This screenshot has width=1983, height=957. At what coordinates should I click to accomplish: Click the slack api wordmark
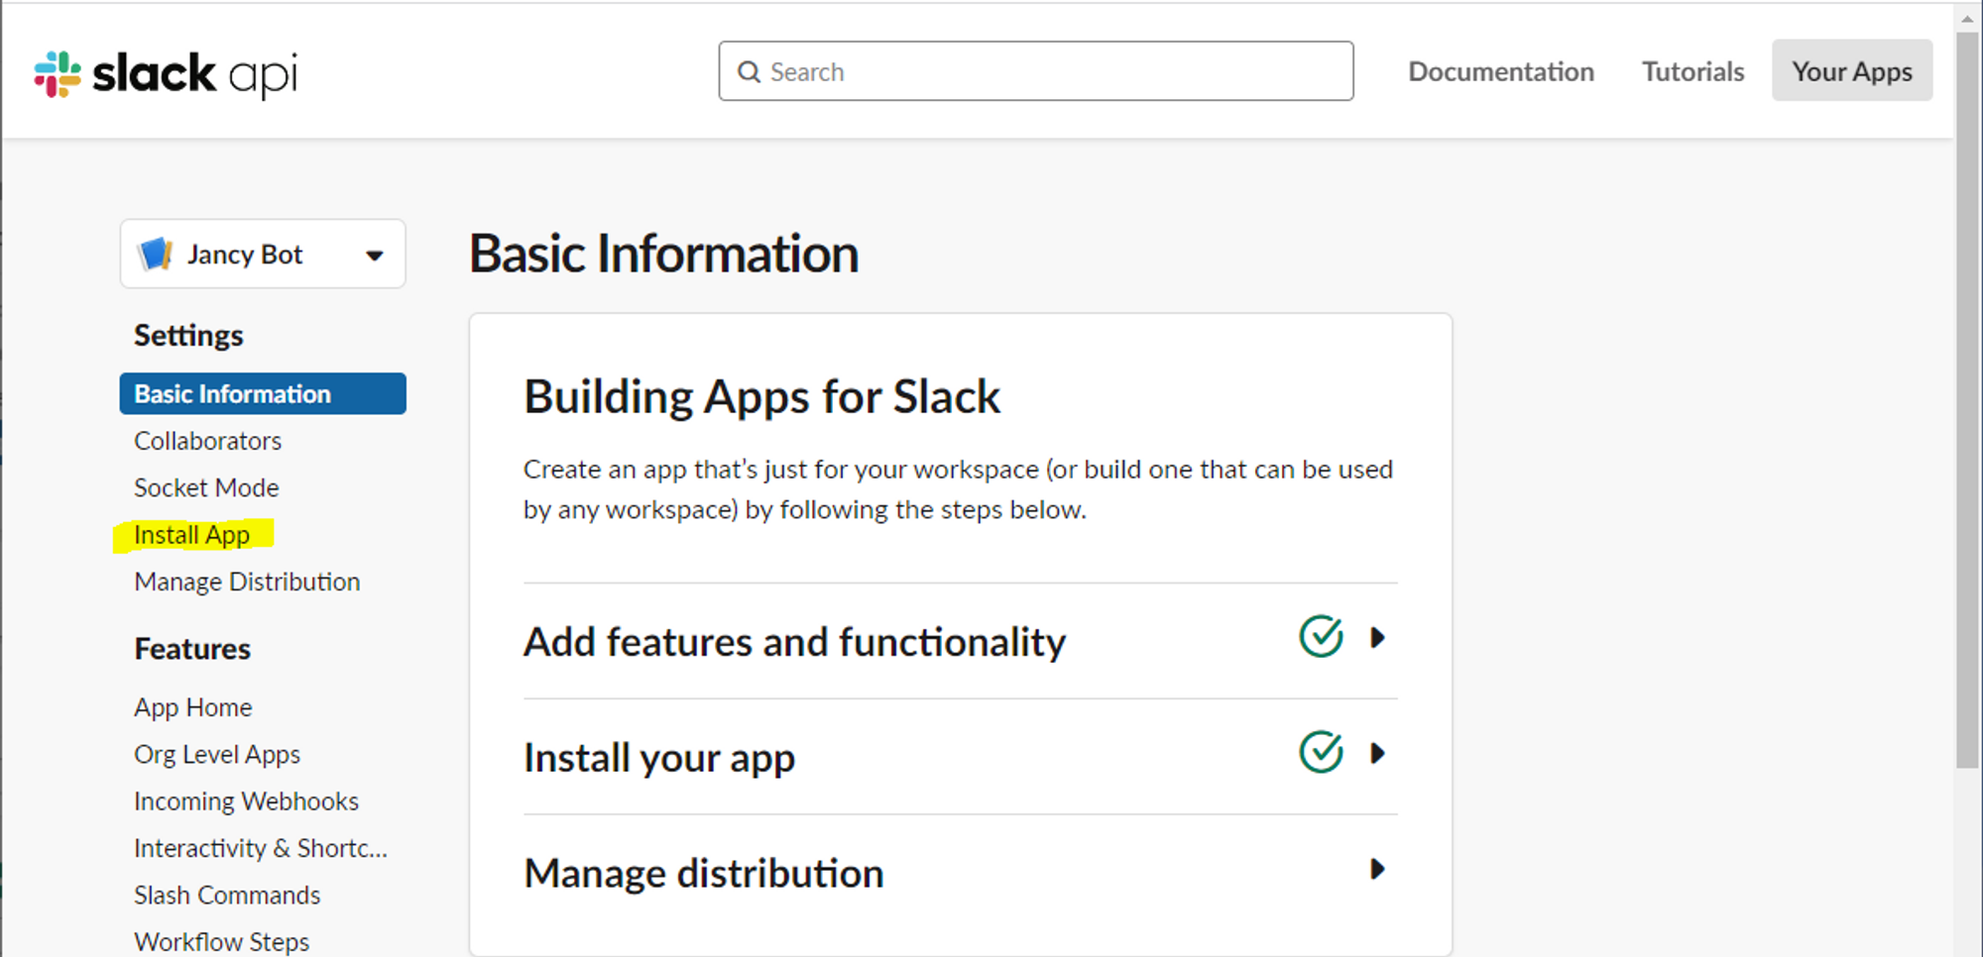(194, 74)
